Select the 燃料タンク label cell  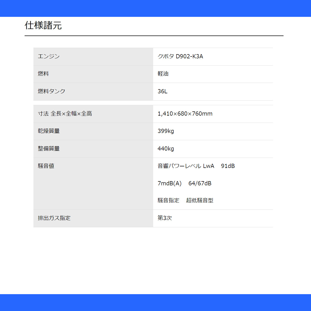pyautogui.click(x=93, y=92)
